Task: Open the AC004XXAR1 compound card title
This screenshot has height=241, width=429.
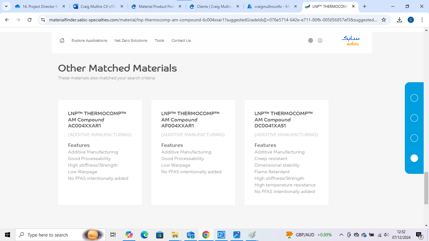Action: pos(97,120)
